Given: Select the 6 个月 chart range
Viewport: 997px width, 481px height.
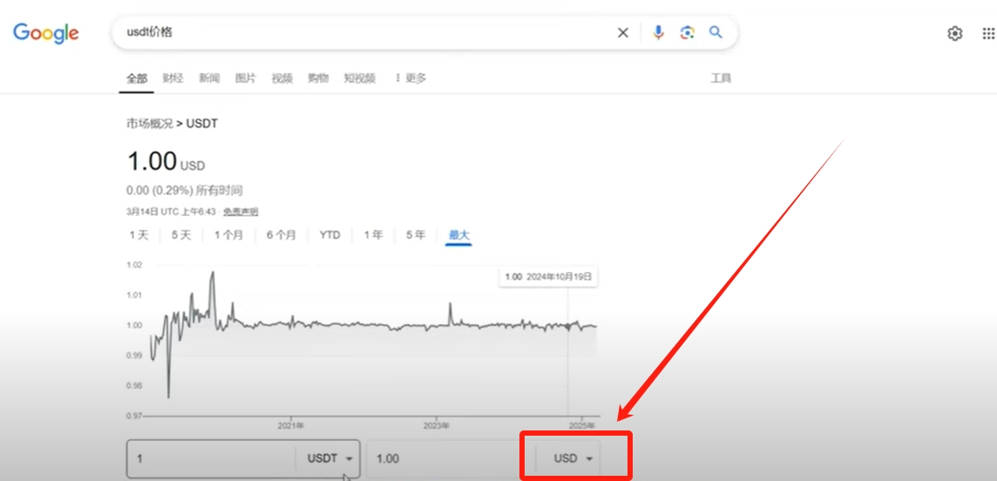Looking at the screenshot, I should tap(281, 235).
